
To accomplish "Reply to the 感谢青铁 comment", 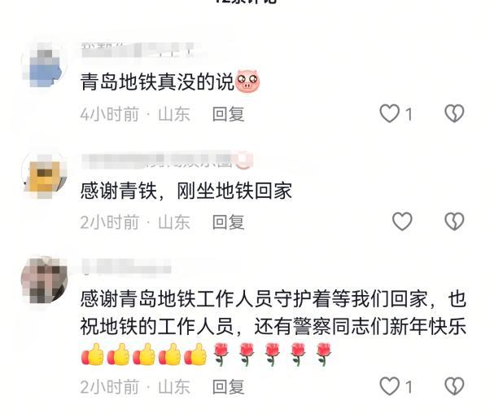I will pos(228,222).
